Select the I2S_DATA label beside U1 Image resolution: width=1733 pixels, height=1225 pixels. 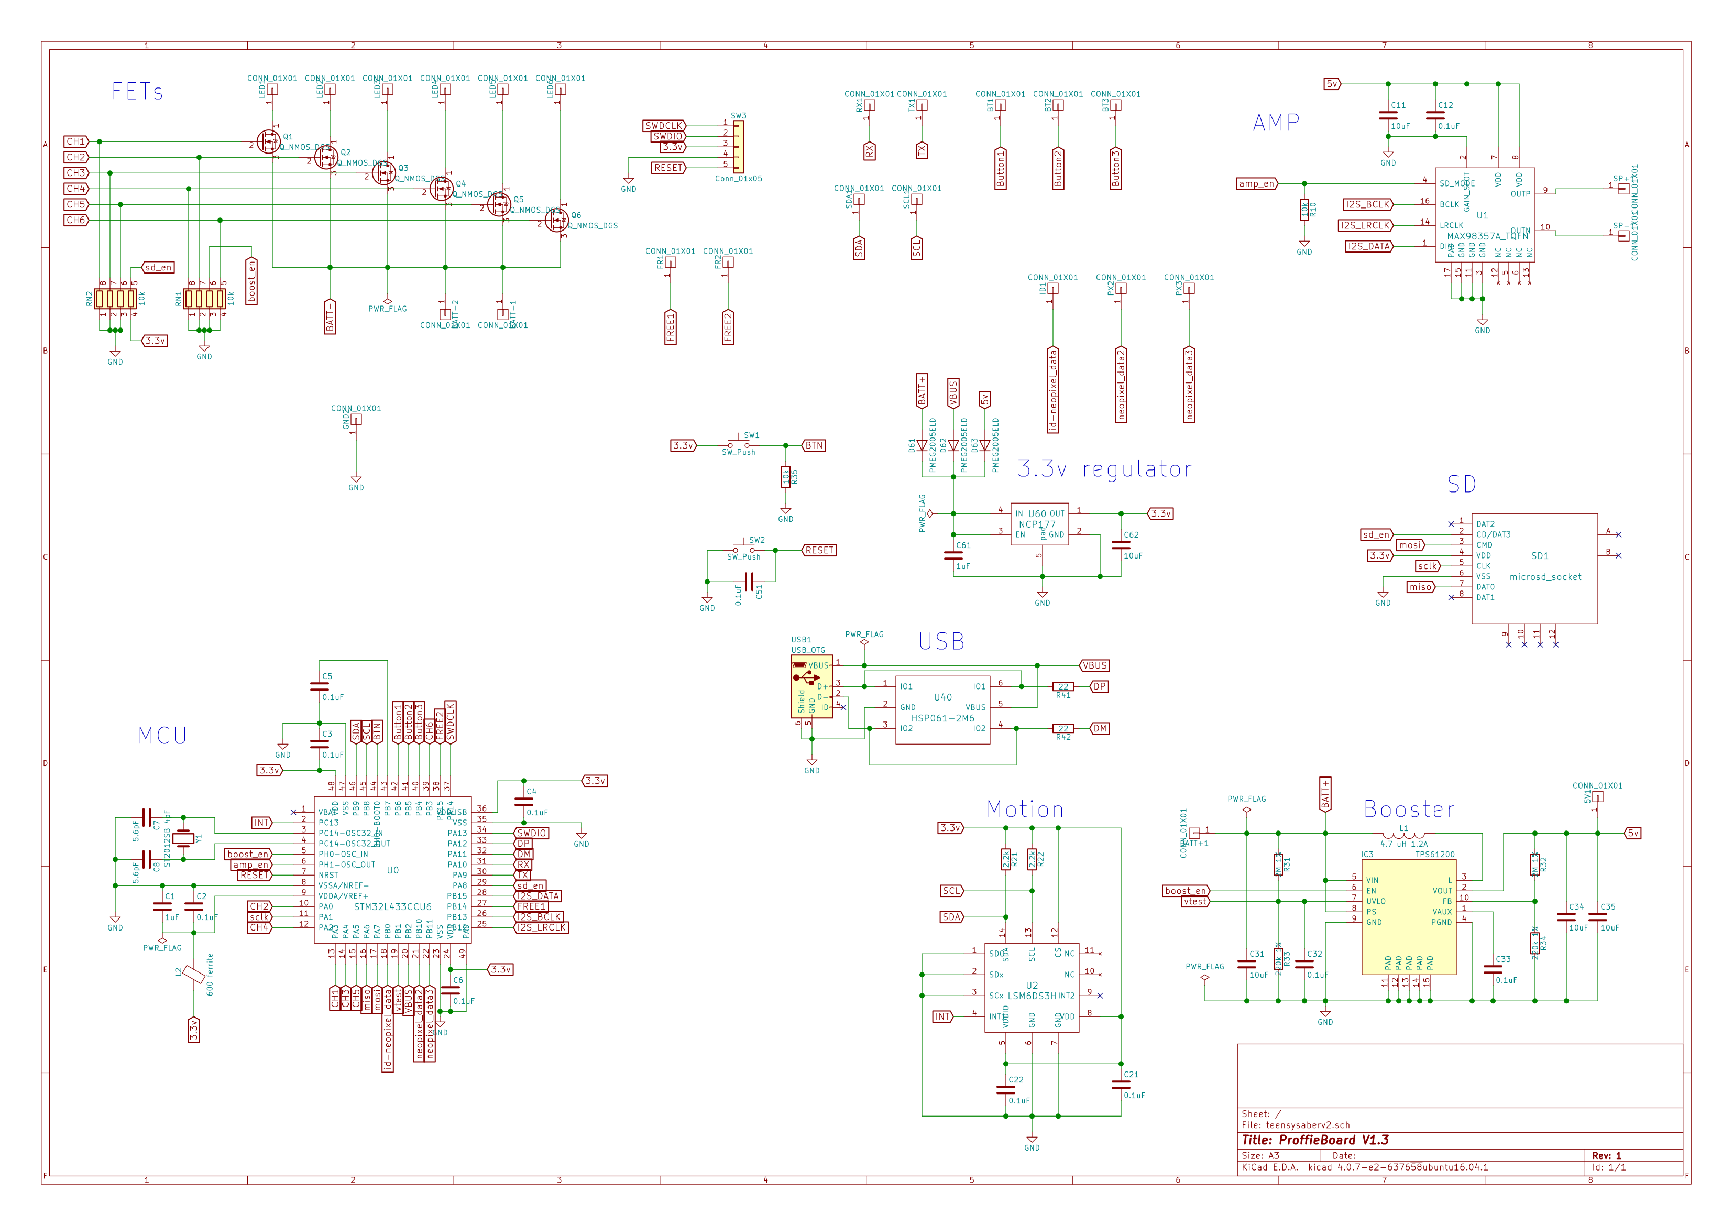click(1369, 246)
